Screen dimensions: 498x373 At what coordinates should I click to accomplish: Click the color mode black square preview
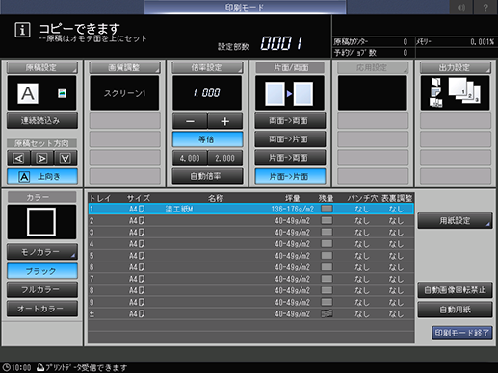click(x=41, y=222)
